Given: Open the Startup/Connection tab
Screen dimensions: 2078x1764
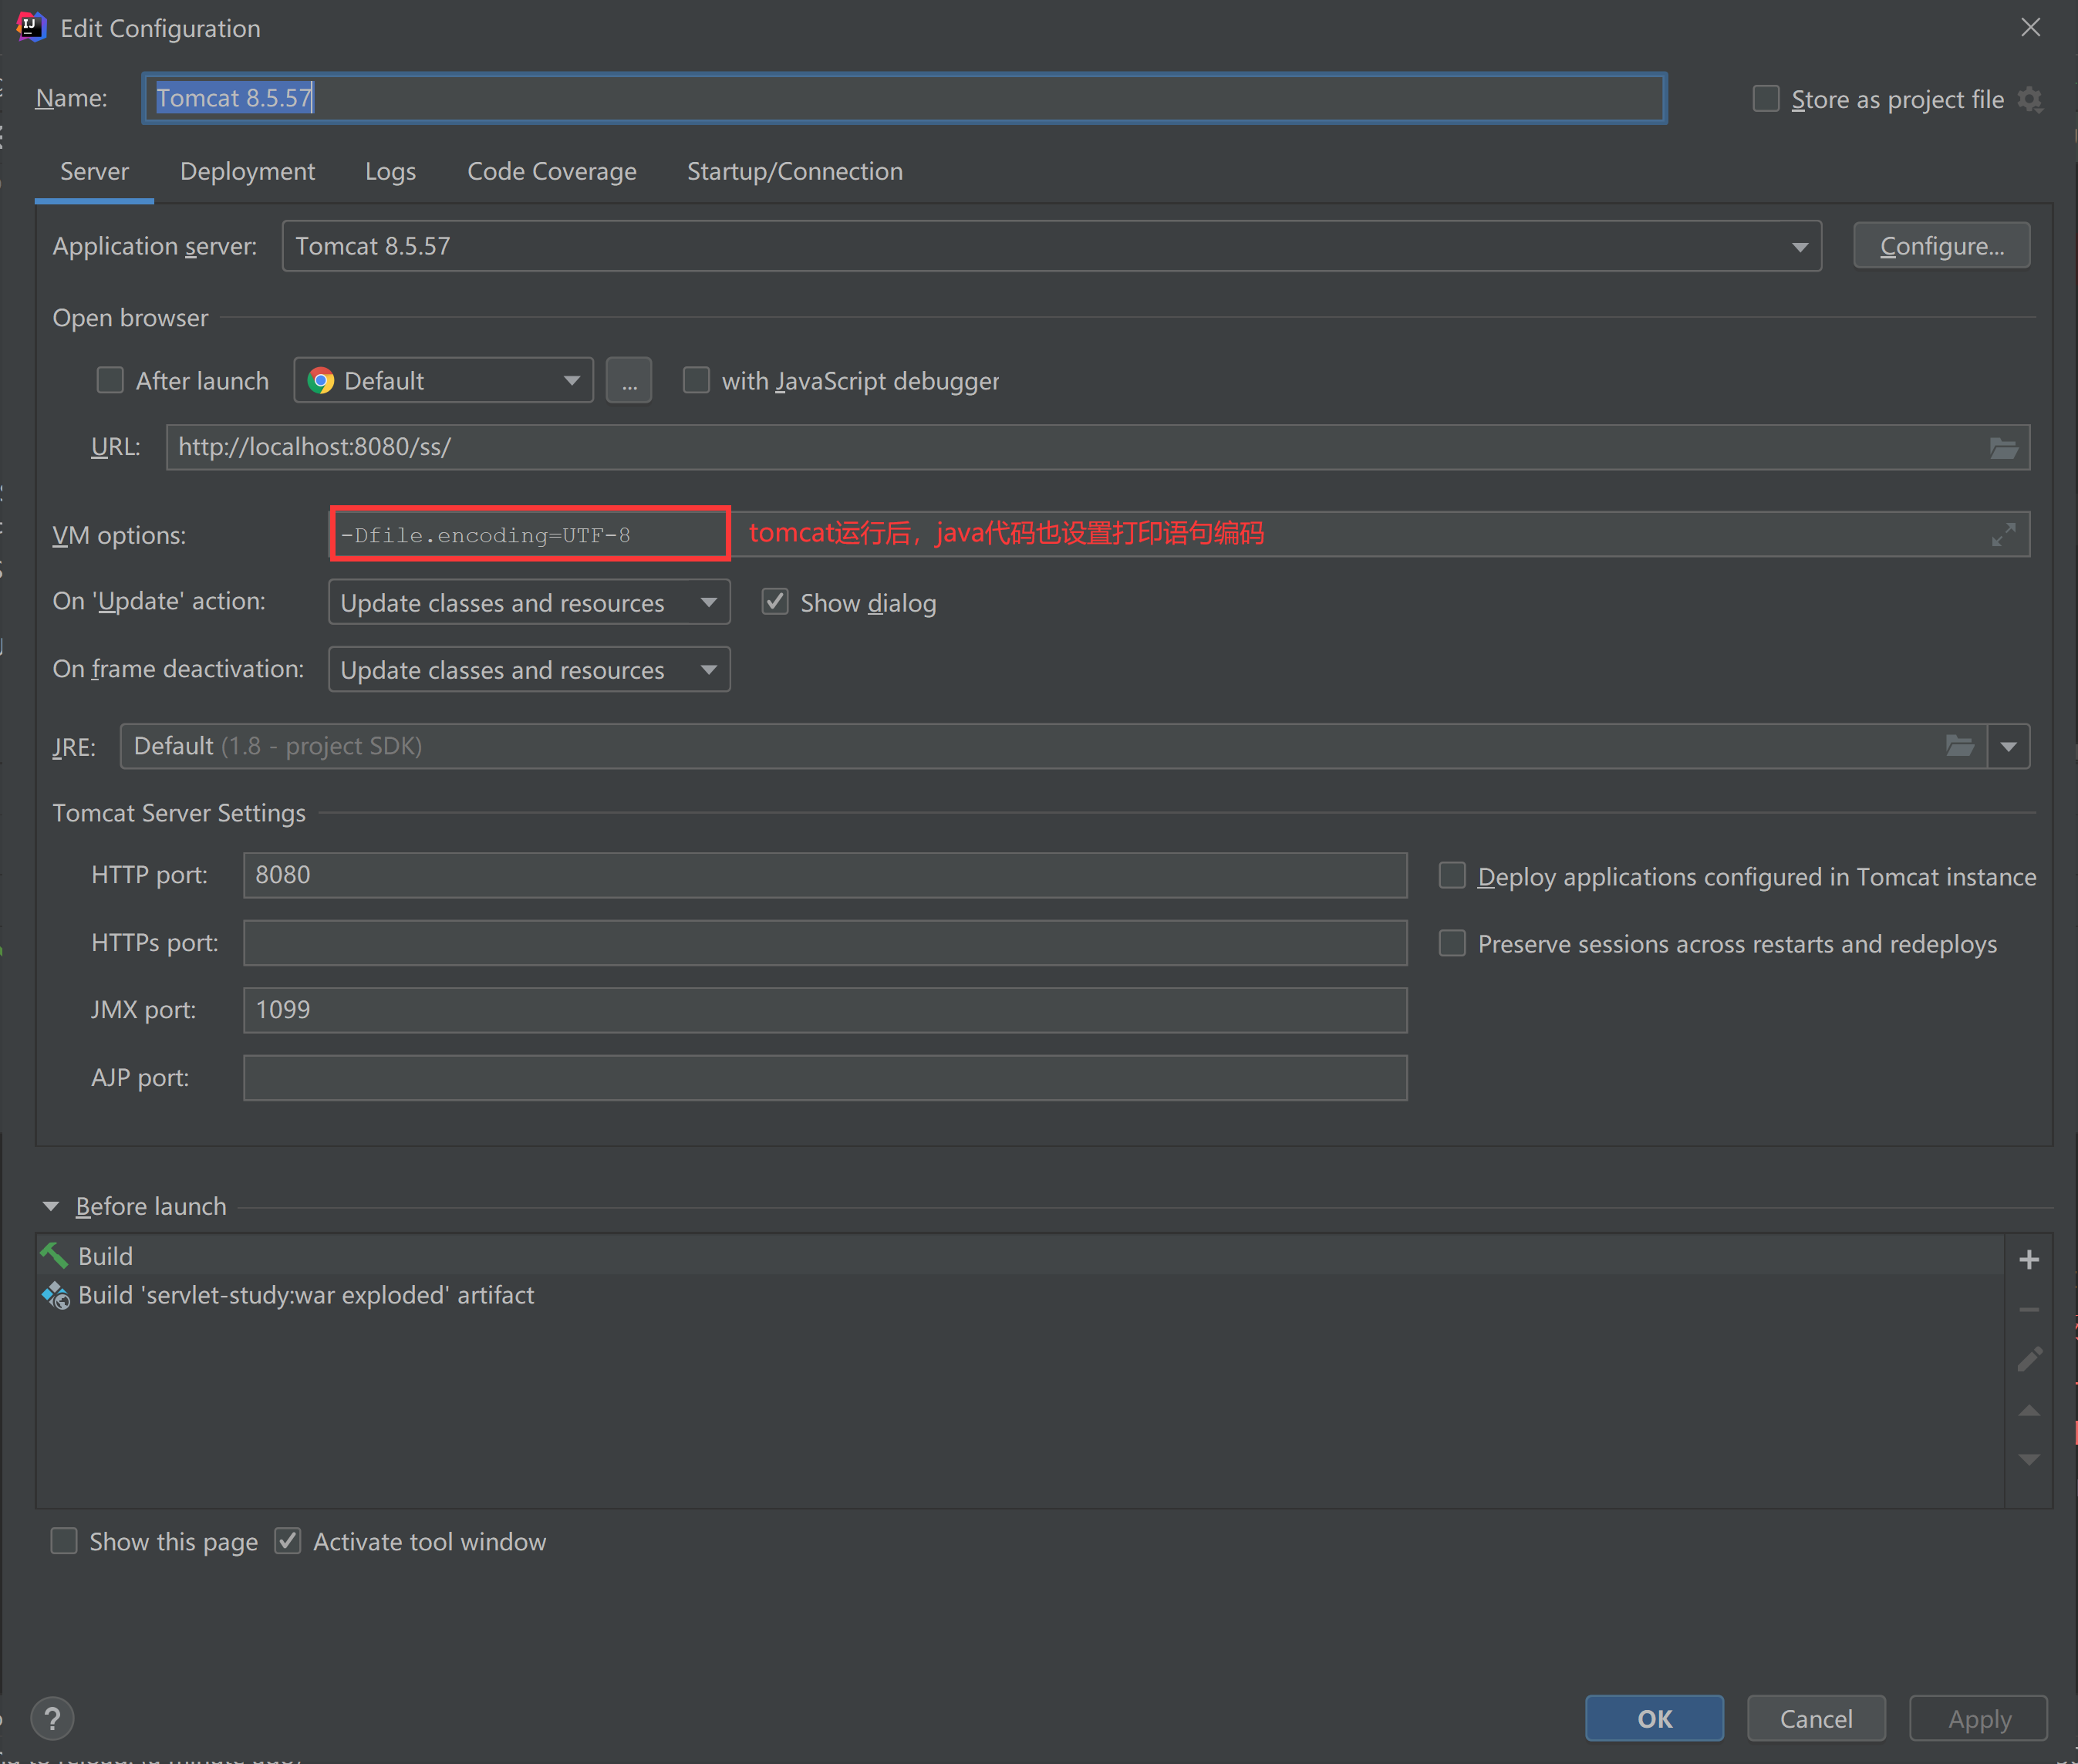Looking at the screenshot, I should [794, 172].
